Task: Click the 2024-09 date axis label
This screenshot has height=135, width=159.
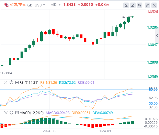Action: point(105,131)
